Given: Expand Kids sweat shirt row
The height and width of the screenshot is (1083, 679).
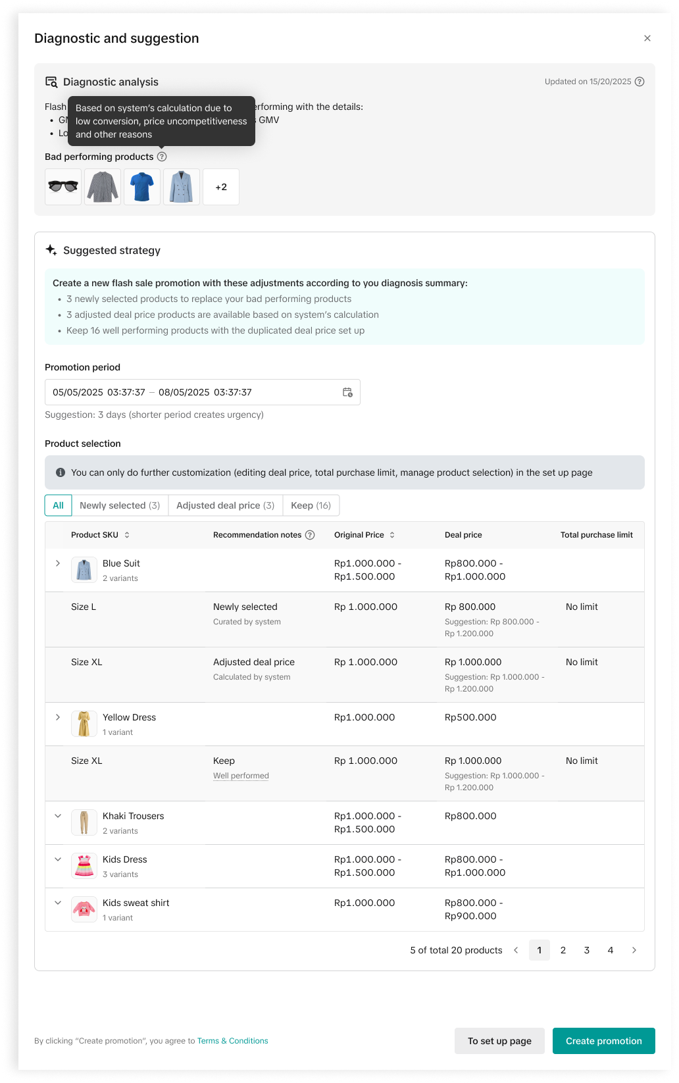Looking at the screenshot, I should click(58, 903).
